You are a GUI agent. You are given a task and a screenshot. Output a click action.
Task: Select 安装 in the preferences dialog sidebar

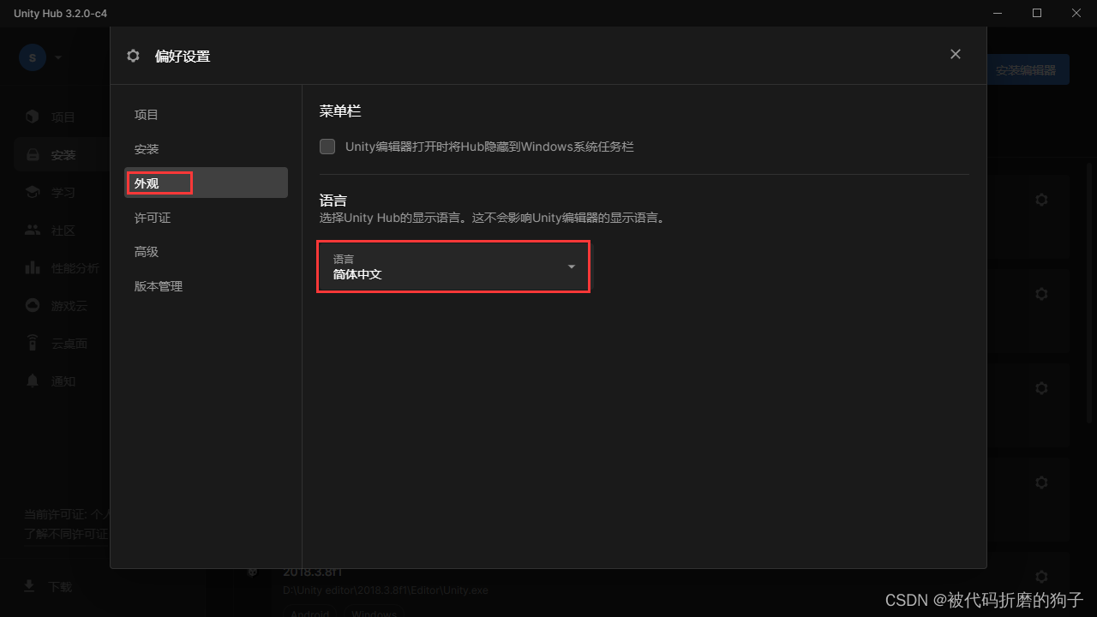pyautogui.click(x=206, y=149)
